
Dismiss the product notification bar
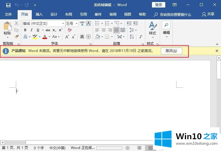217,51
